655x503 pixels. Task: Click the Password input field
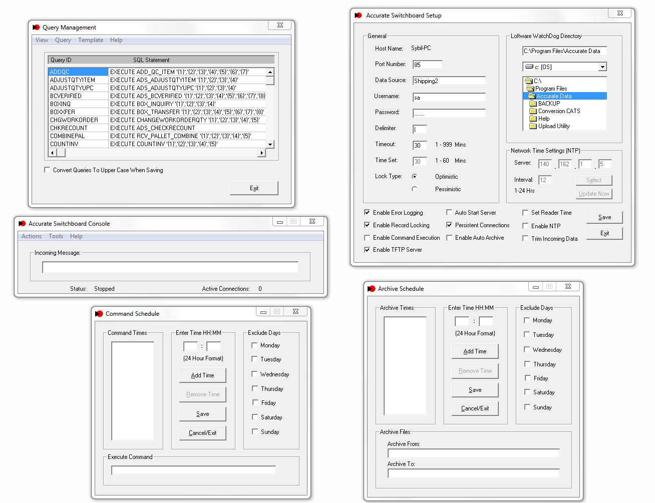pos(449,114)
